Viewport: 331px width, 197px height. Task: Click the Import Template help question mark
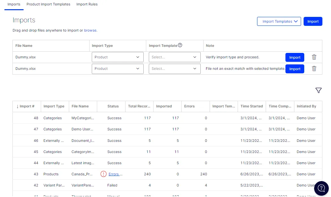click(180, 45)
